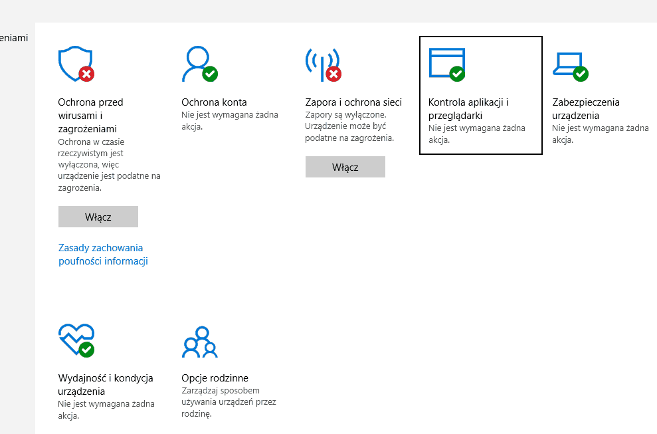Select the Ochrona przed wirusami i zagrożeniami heading
The height and width of the screenshot is (434, 657).
(90, 116)
